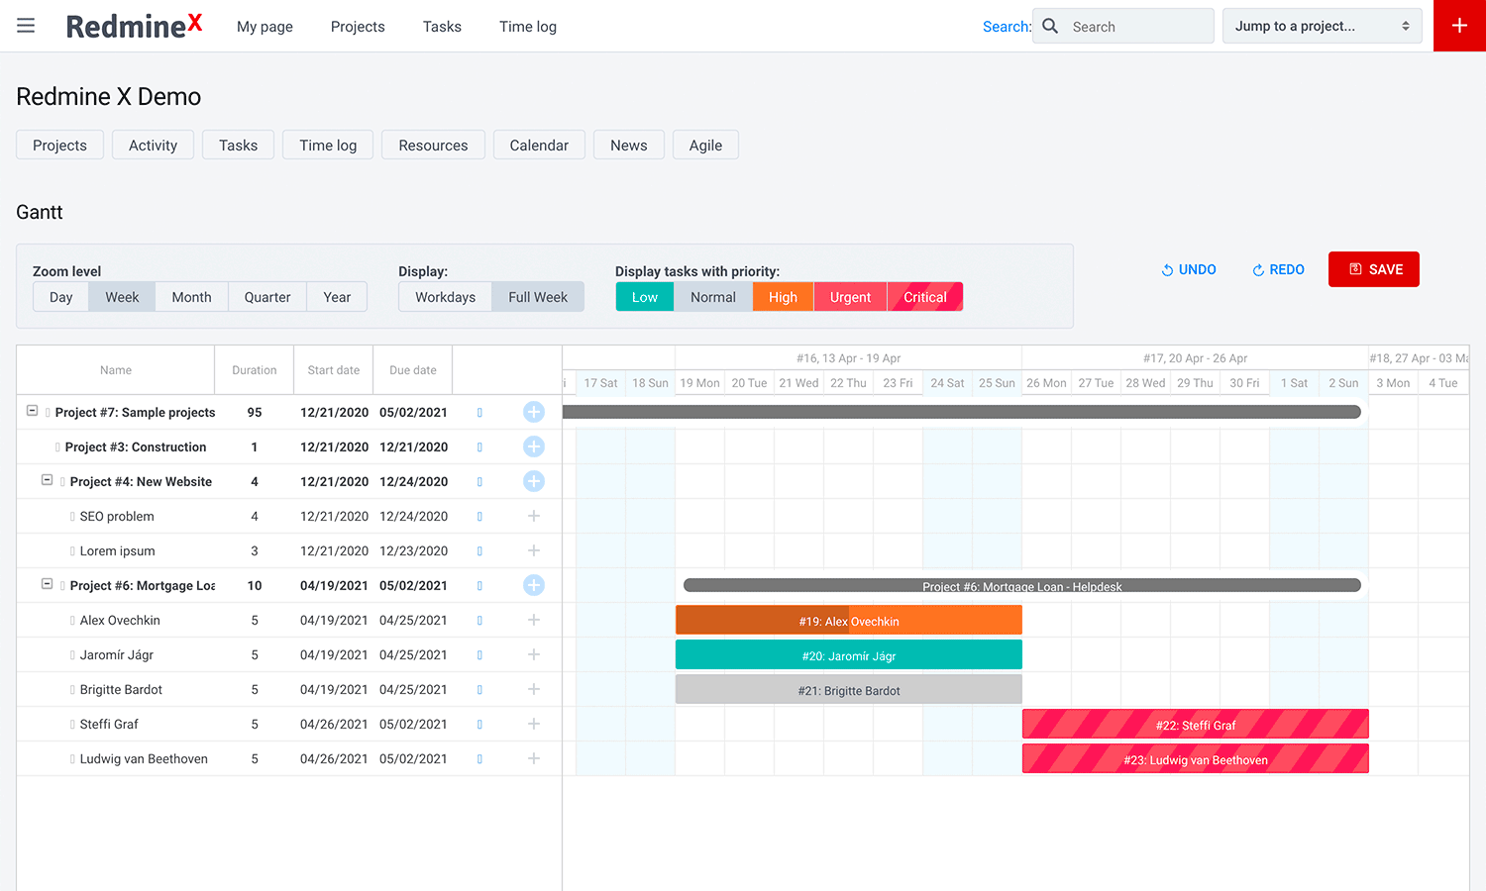Click the #19 Alex Ovechkin Gantt bar

tap(849, 621)
